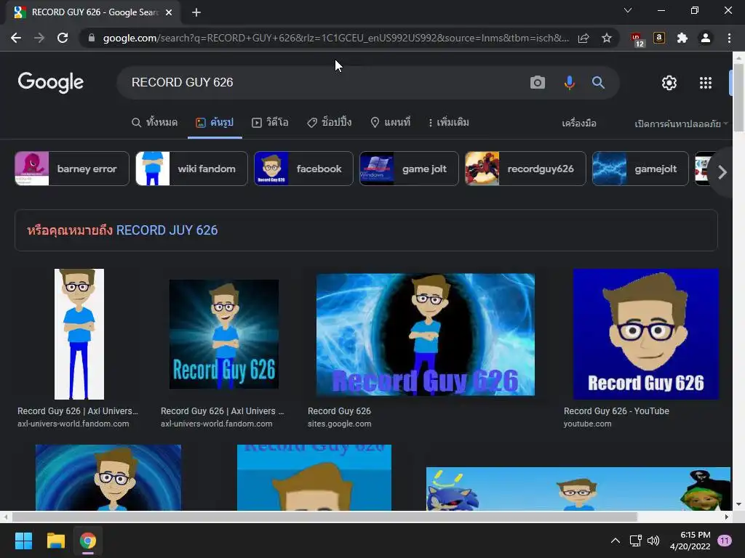The image size is (745, 558).
Task: Open 'Record Guy 626 - YouTube' result title
Action: click(616, 411)
